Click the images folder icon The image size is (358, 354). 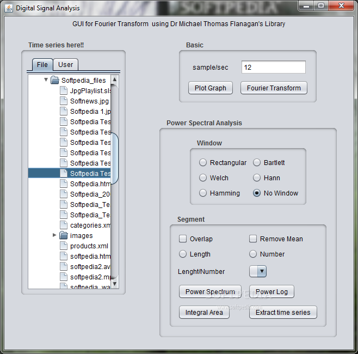coord(64,235)
